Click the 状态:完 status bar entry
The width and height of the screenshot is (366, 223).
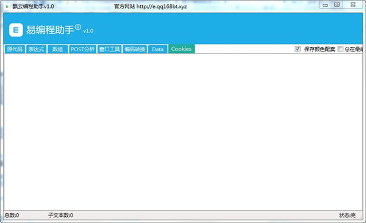click(x=347, y=215)
